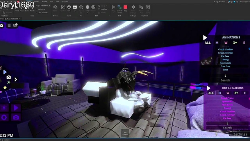Viewport: 250px width, 141px height.
Task: Collapse the Animations panel with its white triangle
Action: [205, 38]
